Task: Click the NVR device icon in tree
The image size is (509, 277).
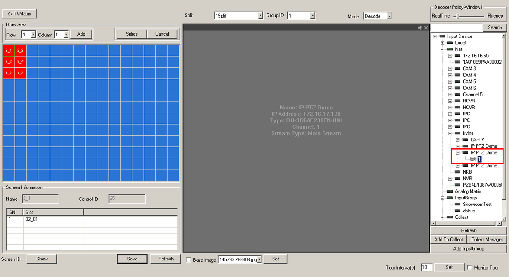Action: pyautogui.click(x=458, y=178)
